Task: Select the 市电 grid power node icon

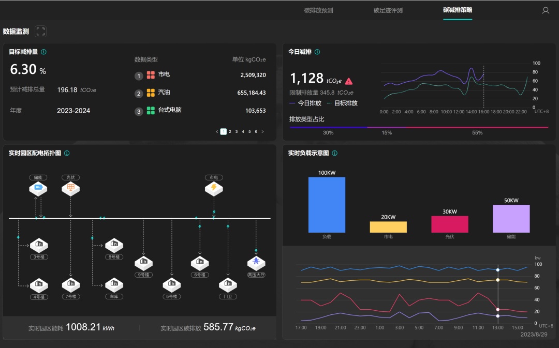Action: [214, 188]
